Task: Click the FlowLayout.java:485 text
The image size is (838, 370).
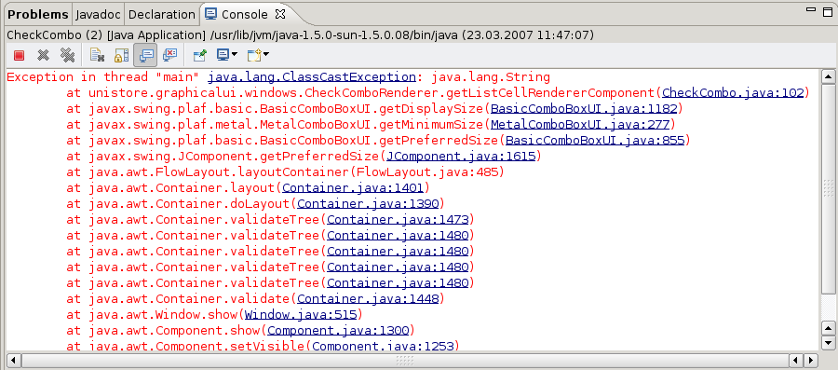Action: [427, 172]
